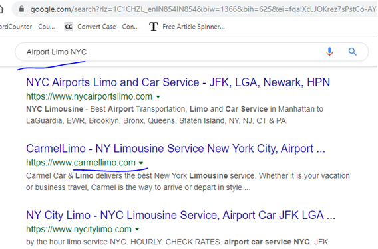The width and height of the screenshot is (378, 249).
Task: Click the https://www.nycairportslimo.com green URL
Action: pyautogui.click(x=89, y=96)
